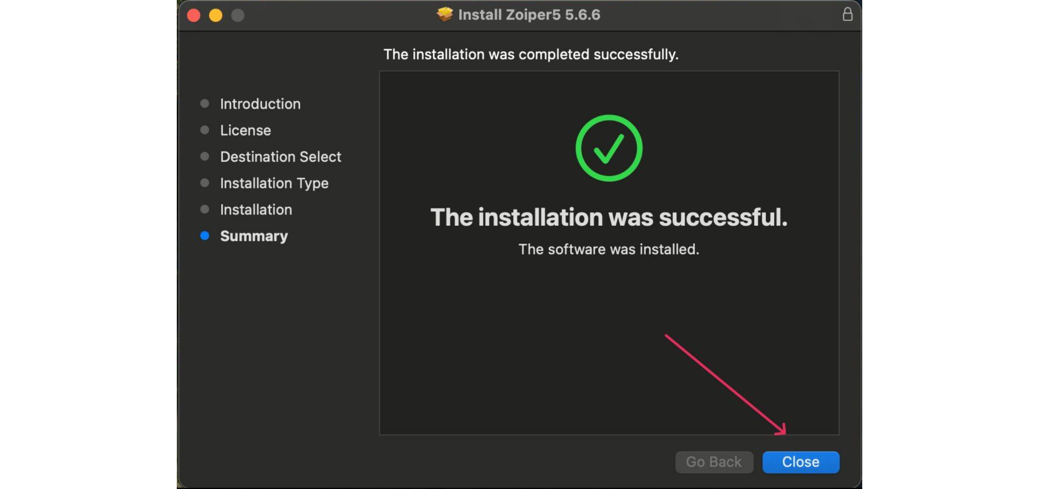The height and width of the screenshot is (489, 1039).
Task: Select the Introduction step in sidebar
Action: [260, 104]
